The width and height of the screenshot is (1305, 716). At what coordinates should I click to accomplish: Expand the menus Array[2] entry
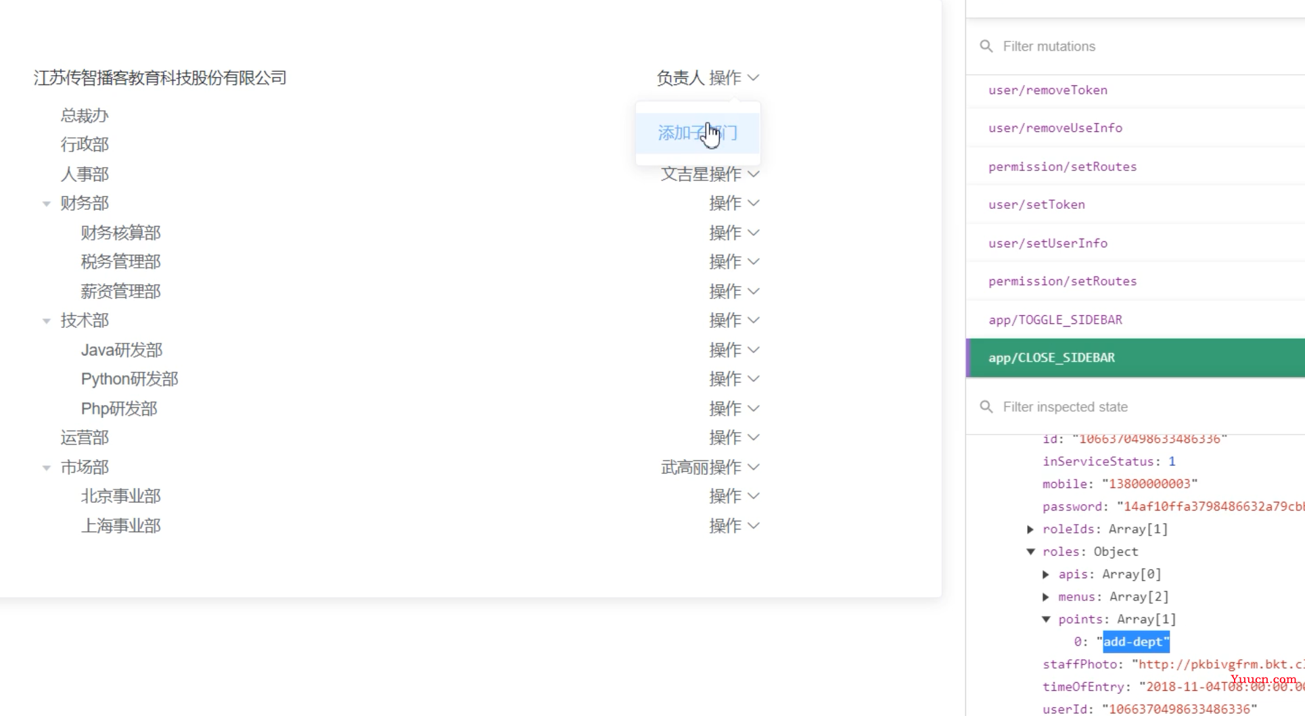(1046, 596)
